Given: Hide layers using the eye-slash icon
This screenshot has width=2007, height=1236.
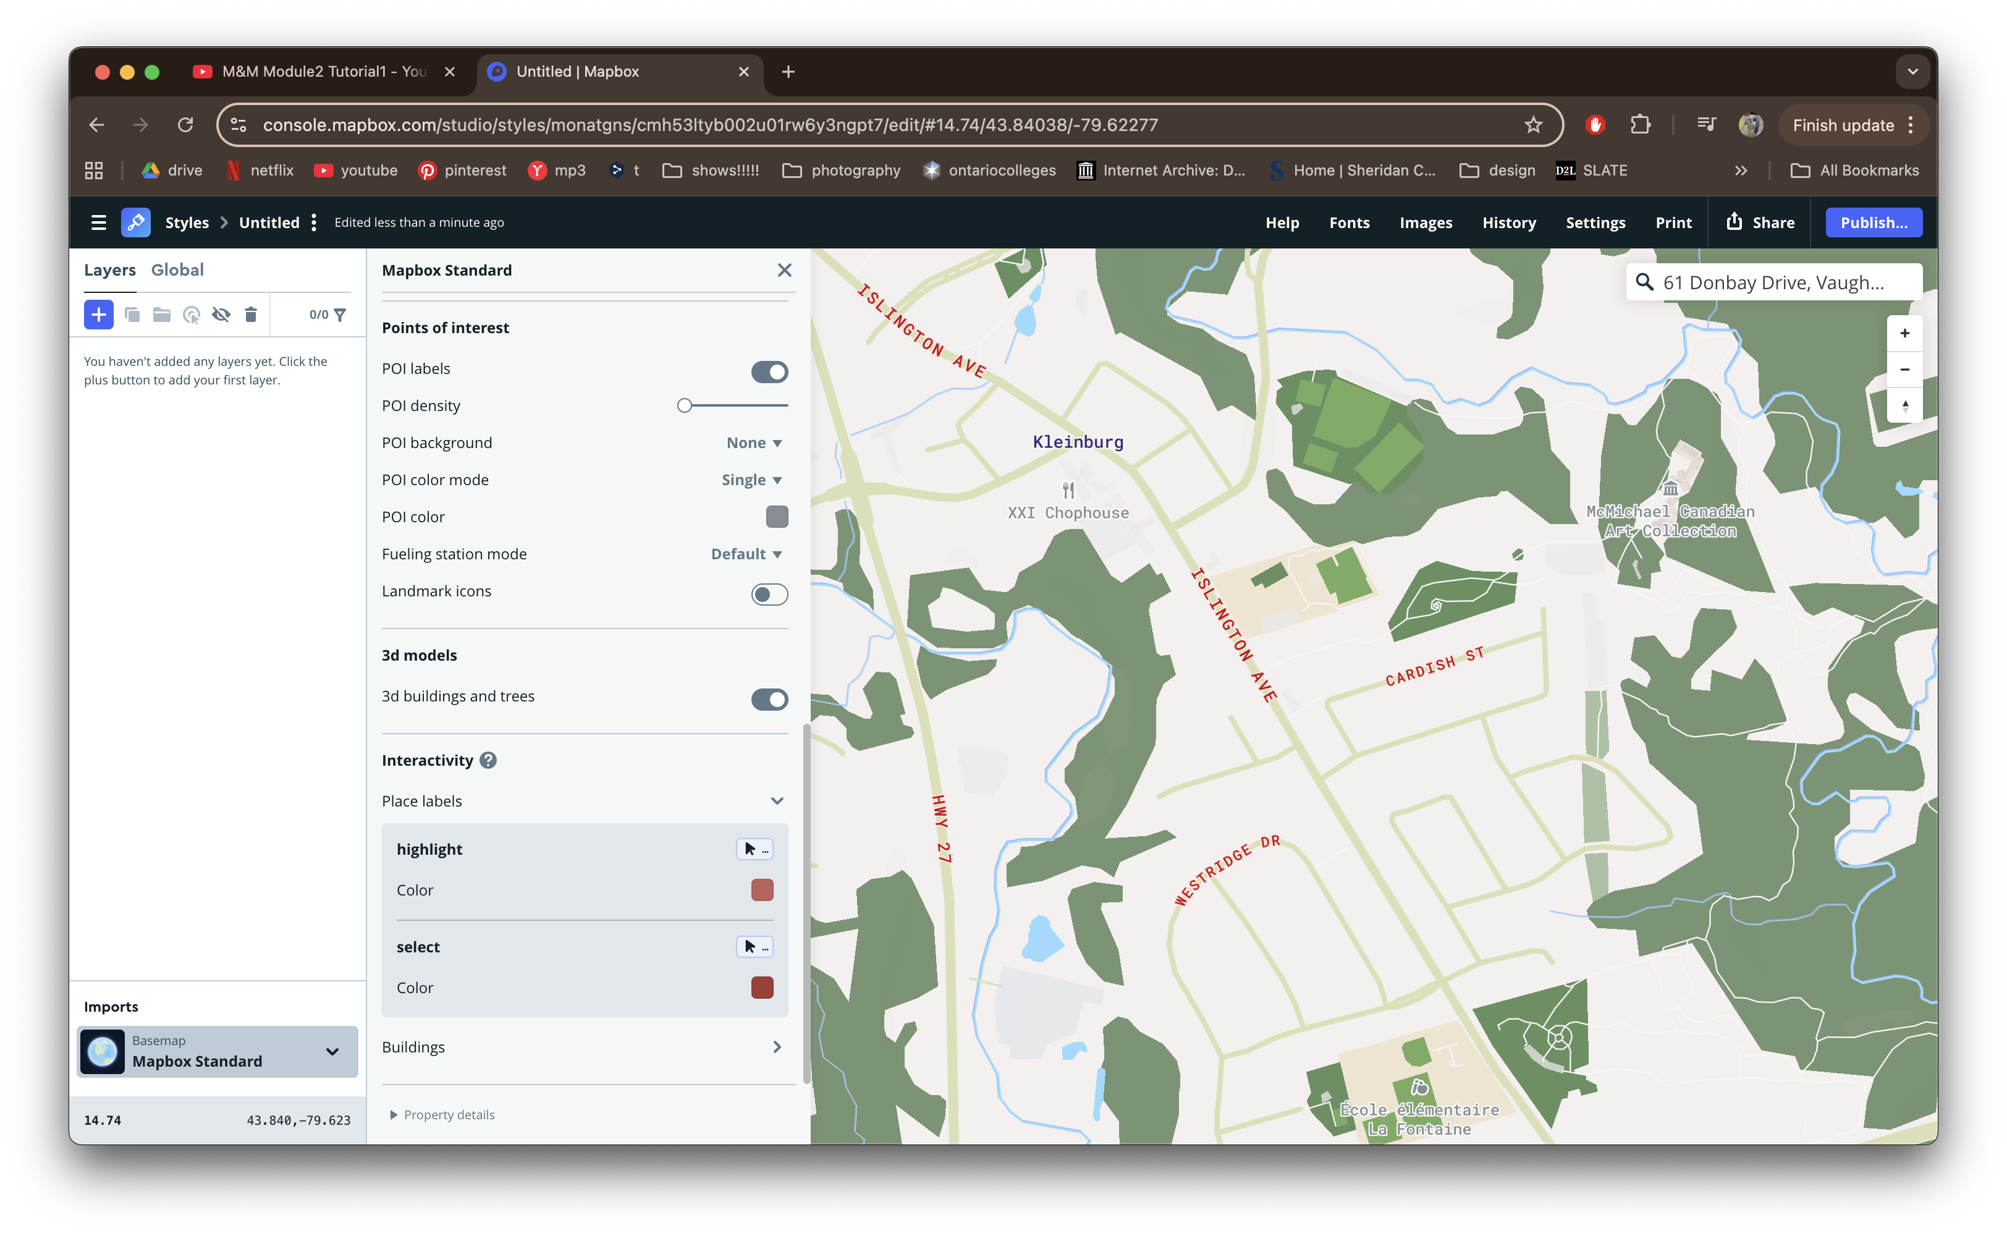Looking at the screenshot, I should point(221,315).
